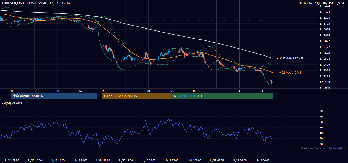Viewport: 348px width, 163px height.
Task: Click price scale value 1.12578
Action: point(325,59)
